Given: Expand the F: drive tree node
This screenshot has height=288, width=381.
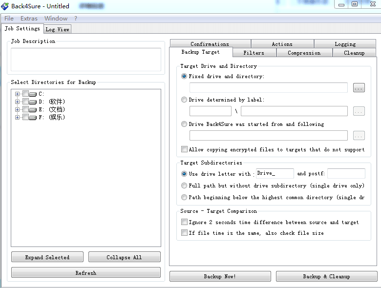Looking at the screenshot, I should click(17, 117).
